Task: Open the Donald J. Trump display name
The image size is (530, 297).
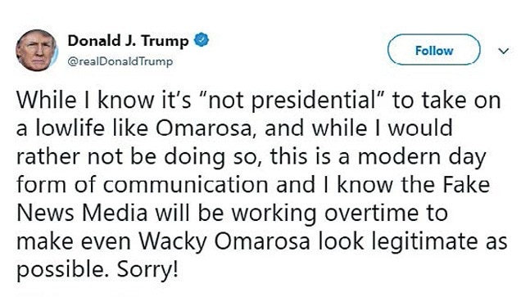Action: tap(128, 41)
